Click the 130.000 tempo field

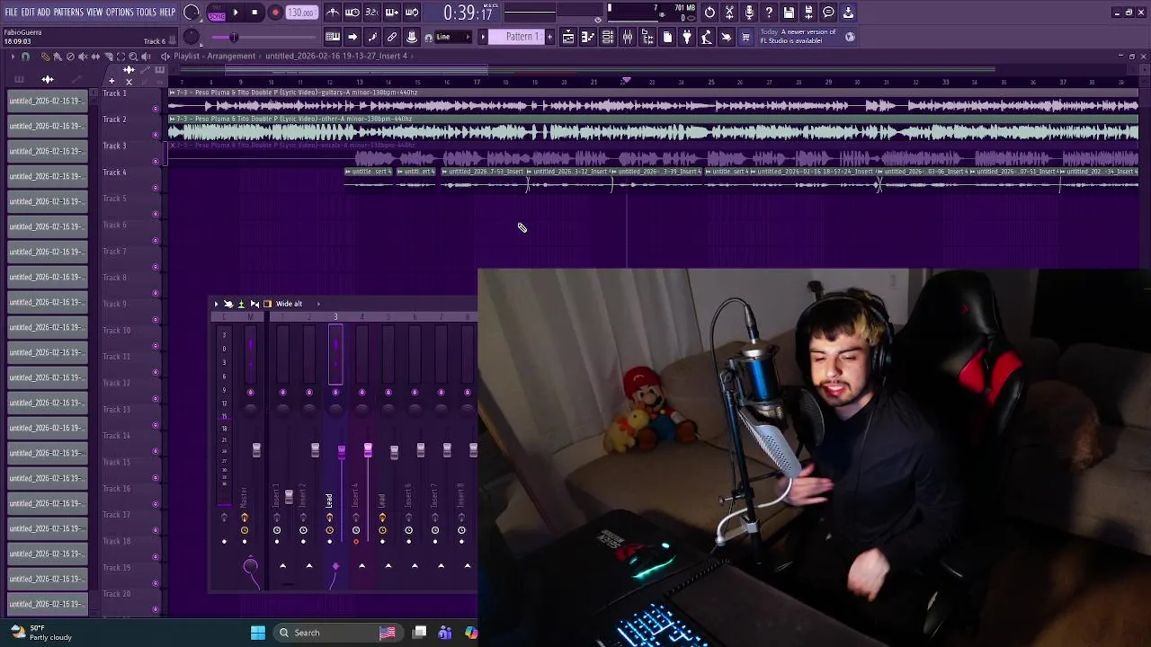point(301,13)
